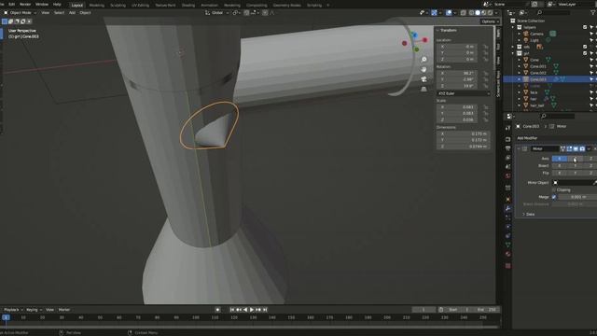Switch to the UV Editing workspace tab

coord(140,6)
